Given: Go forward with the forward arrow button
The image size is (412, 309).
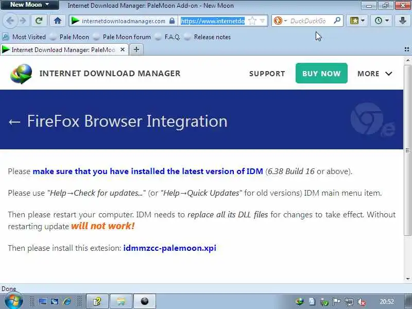Looking at the screenshot, I should pyautogui.click(x=23, y=21).
